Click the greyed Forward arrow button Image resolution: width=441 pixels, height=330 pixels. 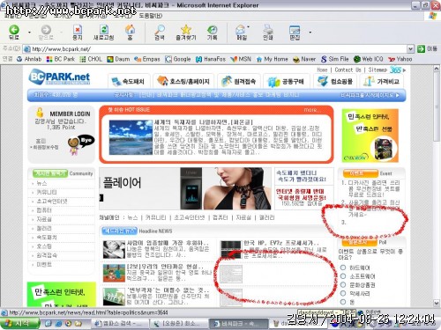tap(46, 32)
